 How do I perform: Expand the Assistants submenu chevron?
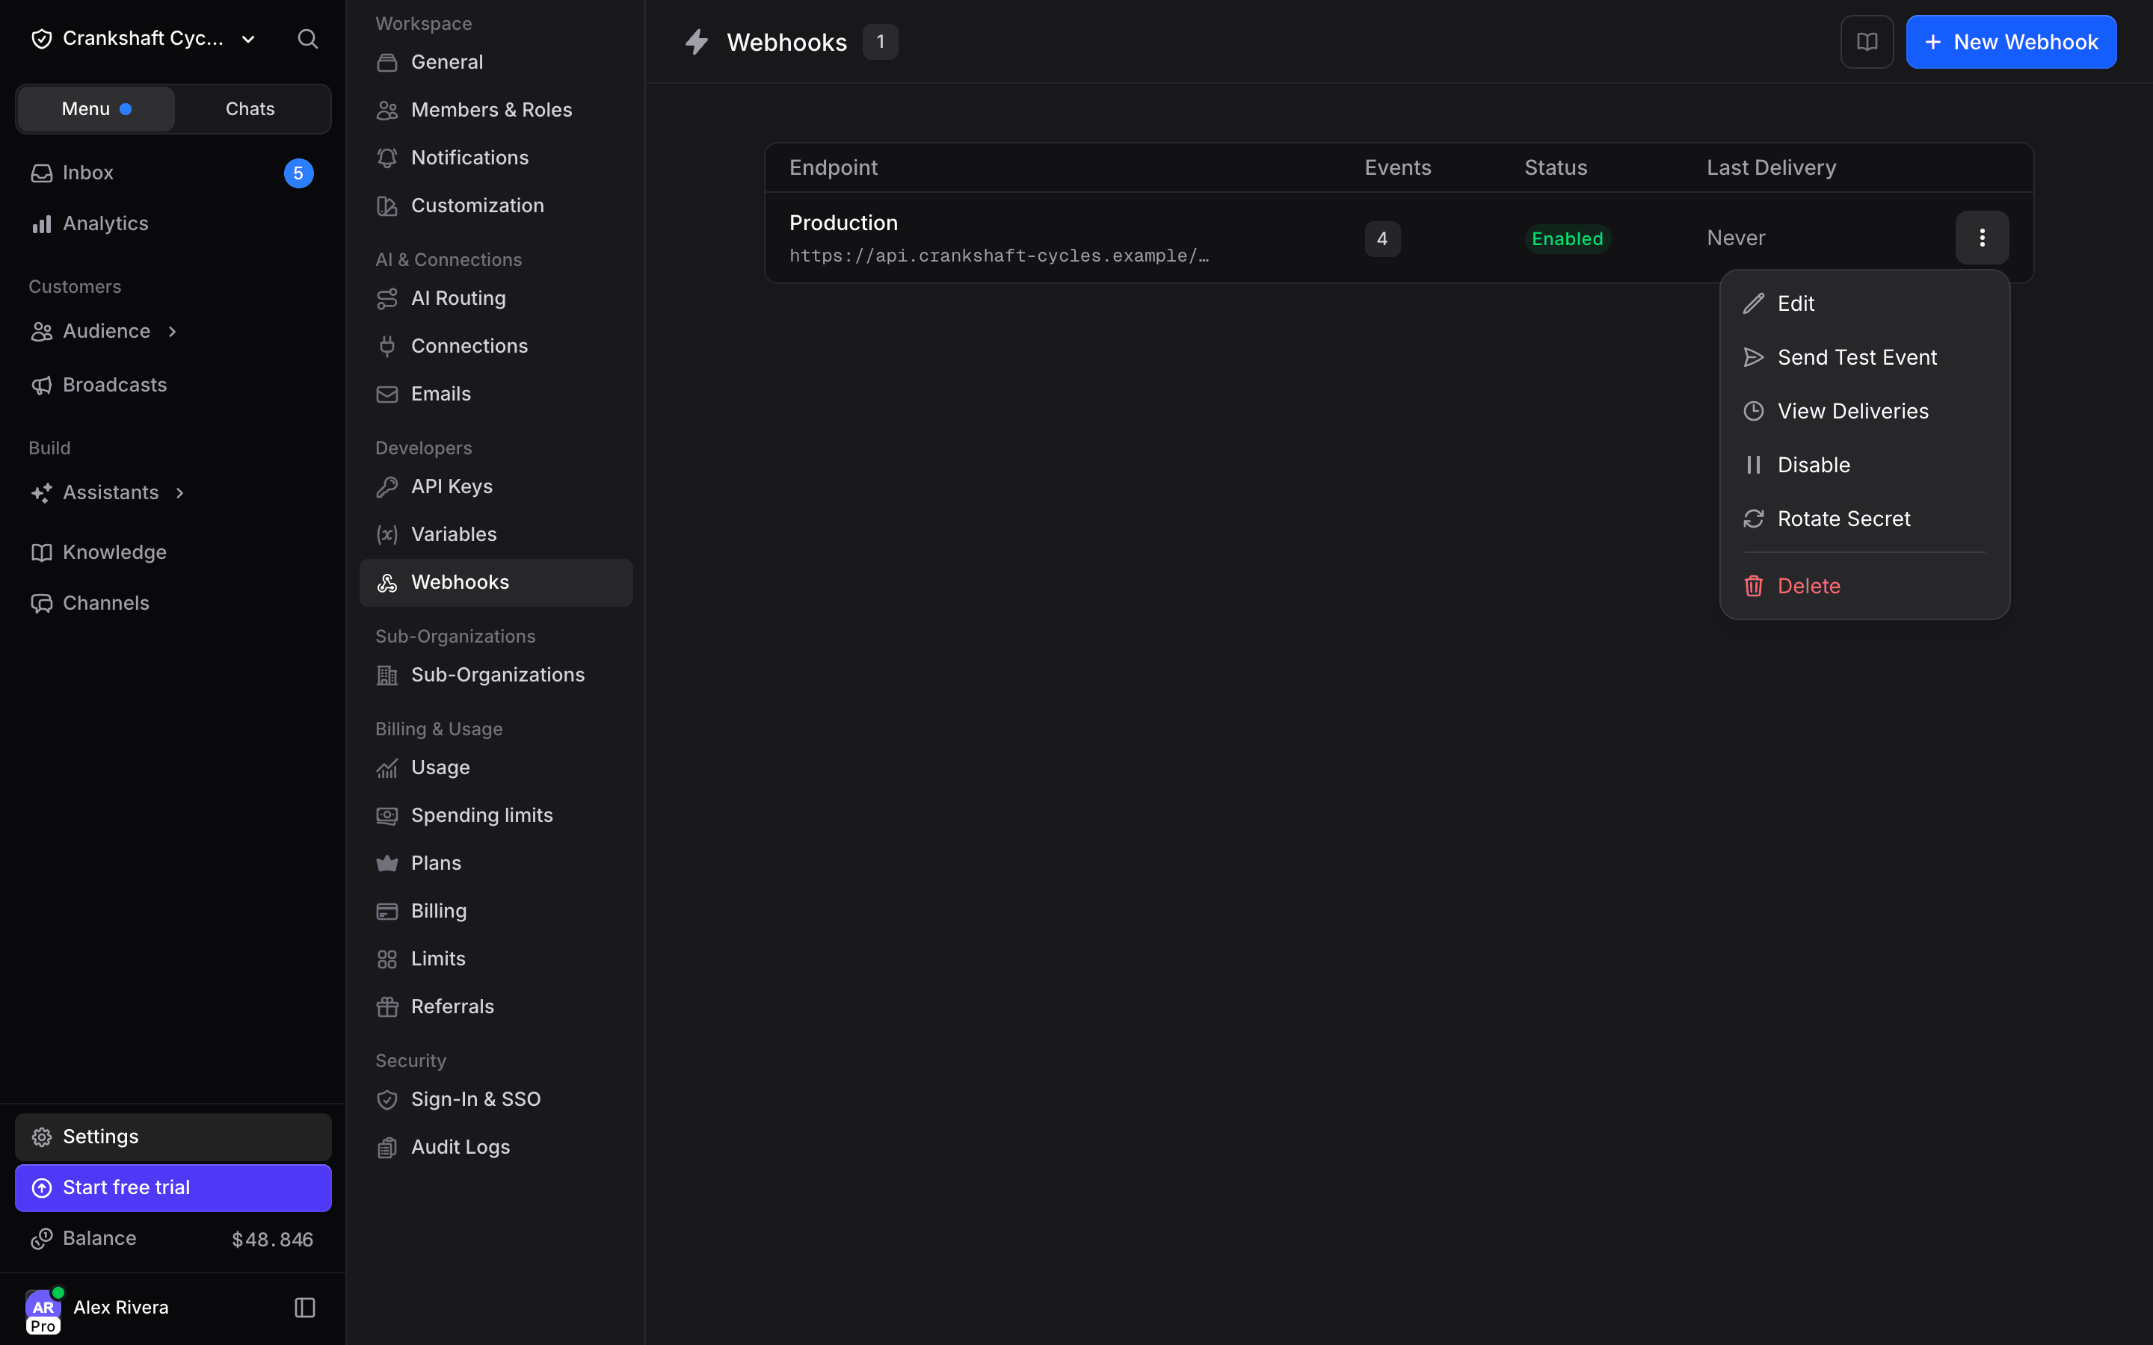[x=181, y=493]
